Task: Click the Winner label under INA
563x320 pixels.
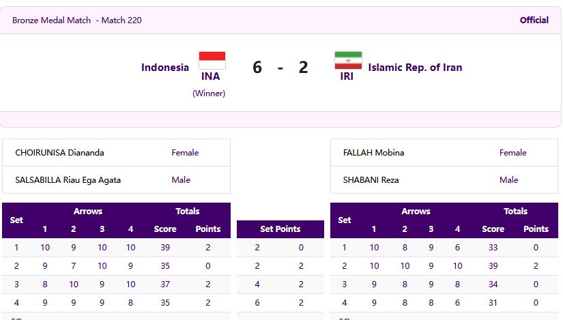Action: pos(209,93)
